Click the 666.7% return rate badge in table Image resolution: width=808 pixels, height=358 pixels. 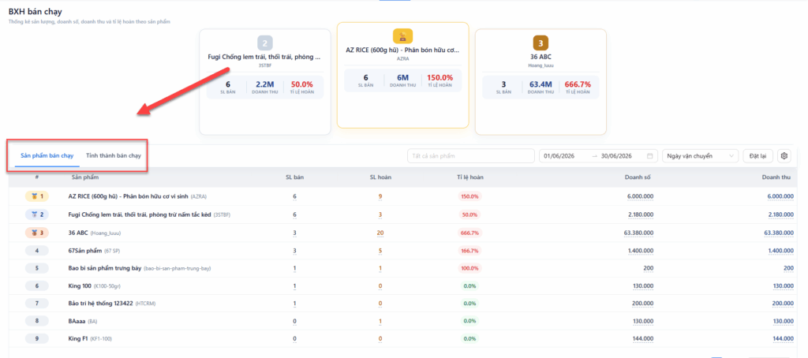pos(469,233)
